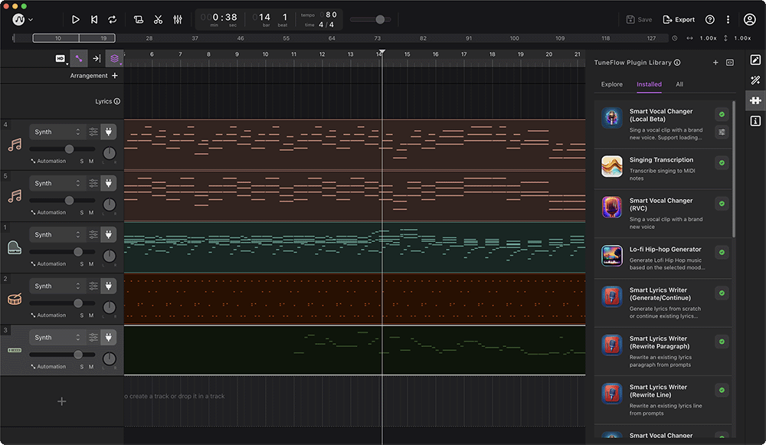Viewport: 766px width, 445px height.
Task: Open the pencil edit panel in the right sidebar
Action: pyautogui.click(x=755, y=60)
